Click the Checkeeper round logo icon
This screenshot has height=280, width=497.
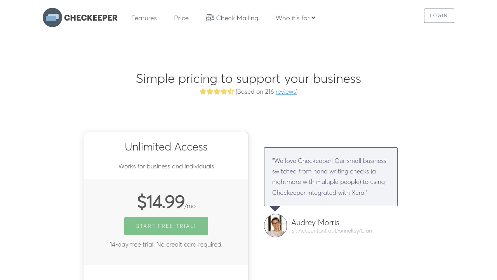52,17
